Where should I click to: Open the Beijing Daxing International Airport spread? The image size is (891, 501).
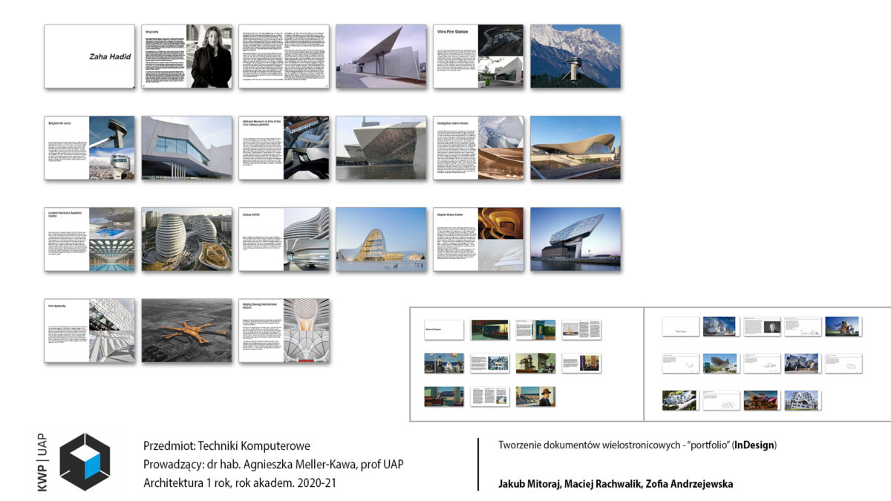click(284, 330)
